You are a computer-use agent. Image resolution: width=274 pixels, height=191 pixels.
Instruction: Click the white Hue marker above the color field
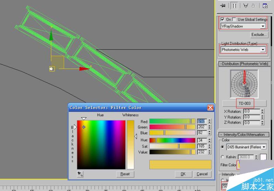click(x=84, y=119)
